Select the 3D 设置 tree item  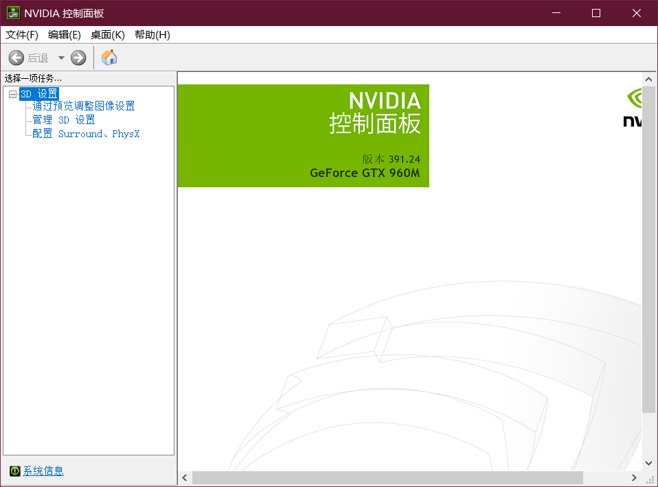point(39,94)
